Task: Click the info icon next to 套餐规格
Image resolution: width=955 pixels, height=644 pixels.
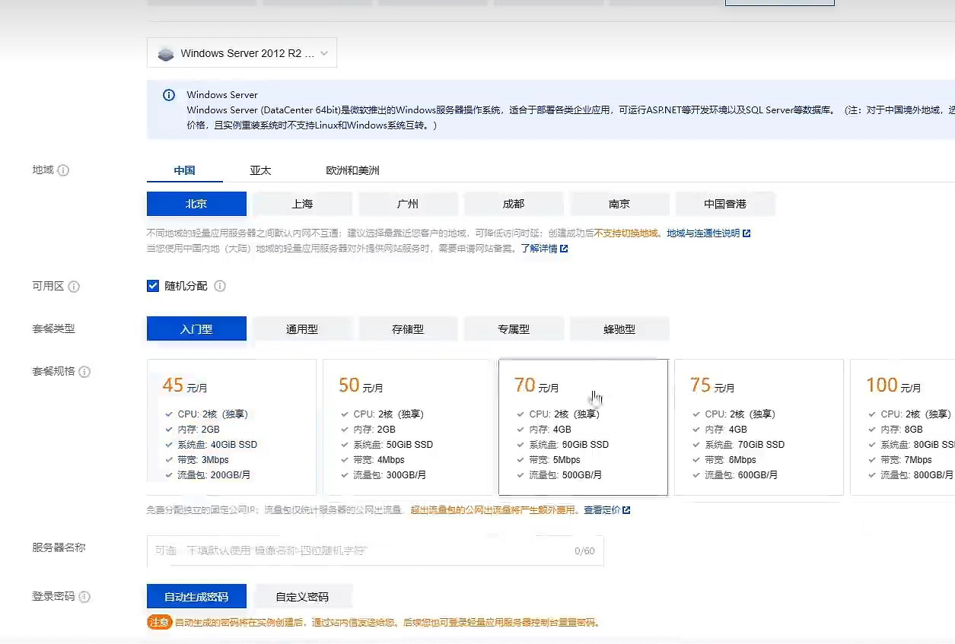Action: pyautogui.click(x=84, y=372)
